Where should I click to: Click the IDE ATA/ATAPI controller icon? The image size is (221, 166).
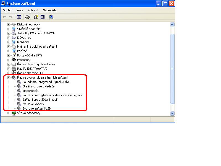coord(14,69)
